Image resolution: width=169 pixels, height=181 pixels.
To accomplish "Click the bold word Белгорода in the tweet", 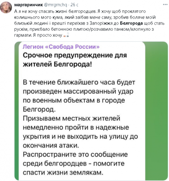I will tap(131, 24).
